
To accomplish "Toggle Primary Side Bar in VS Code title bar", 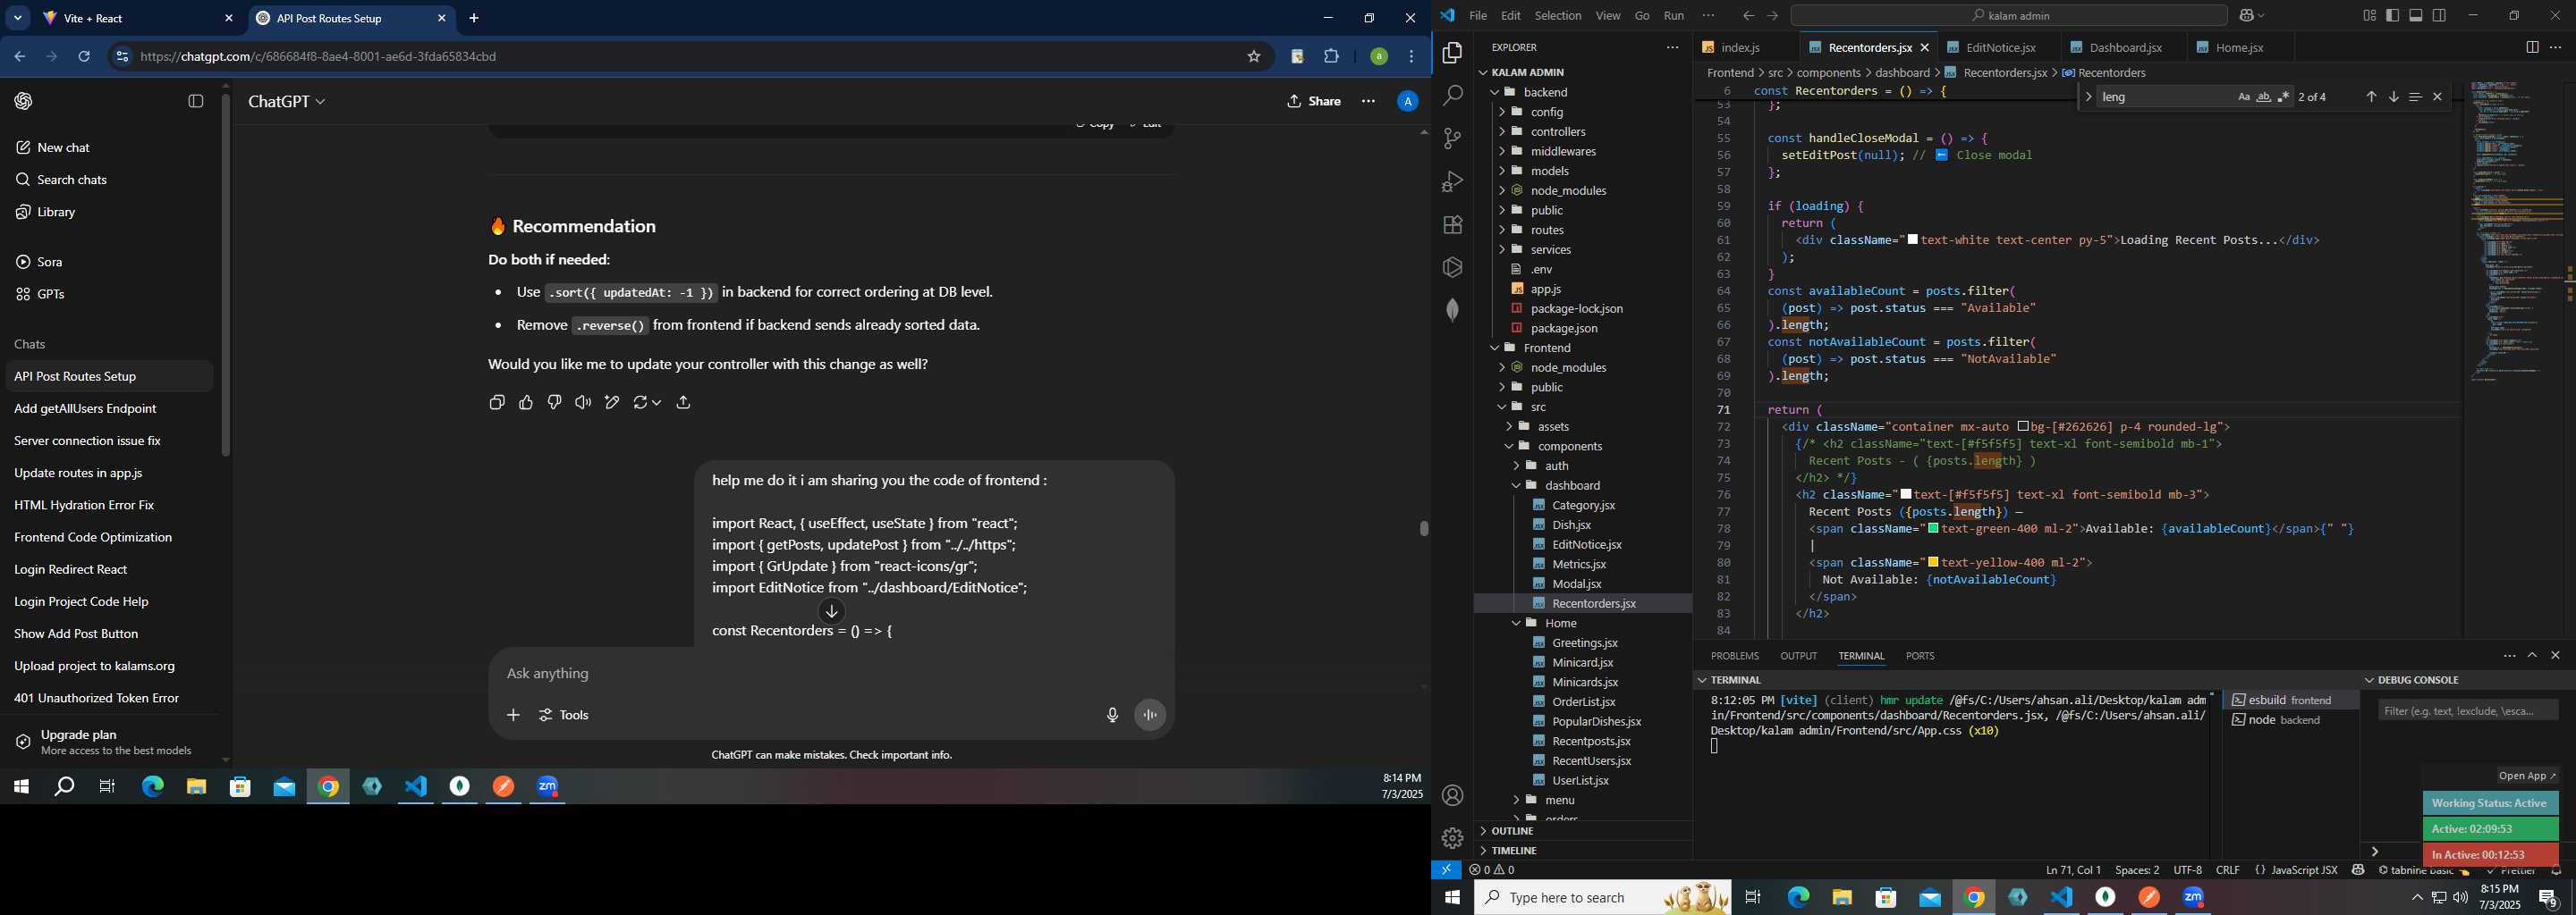I will pos(2392,16).
